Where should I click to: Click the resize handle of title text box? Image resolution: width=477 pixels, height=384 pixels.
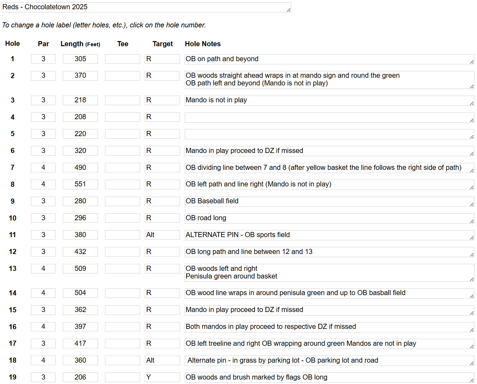[288, 10]
